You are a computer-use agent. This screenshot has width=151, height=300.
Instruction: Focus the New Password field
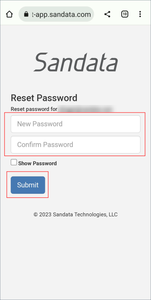pyautogui.click(x=75, y=124)
